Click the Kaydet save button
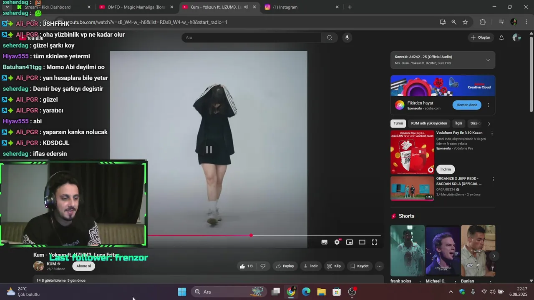 359,266
